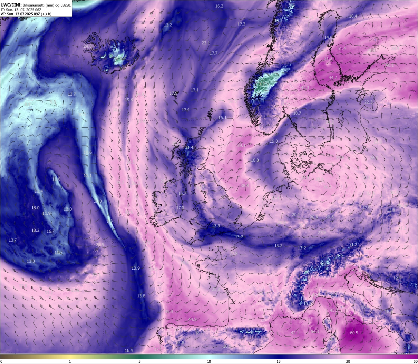Click the 17.1 value on the map
This screenshot has width=418, height=364.
click(195, 89)
